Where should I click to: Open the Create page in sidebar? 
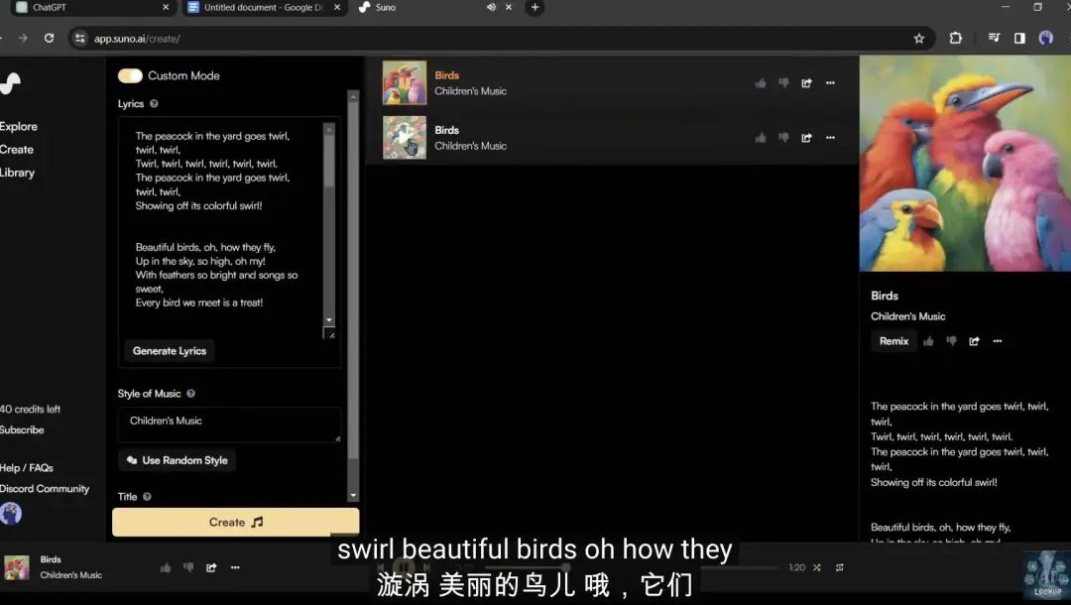(x=17, y=150)
